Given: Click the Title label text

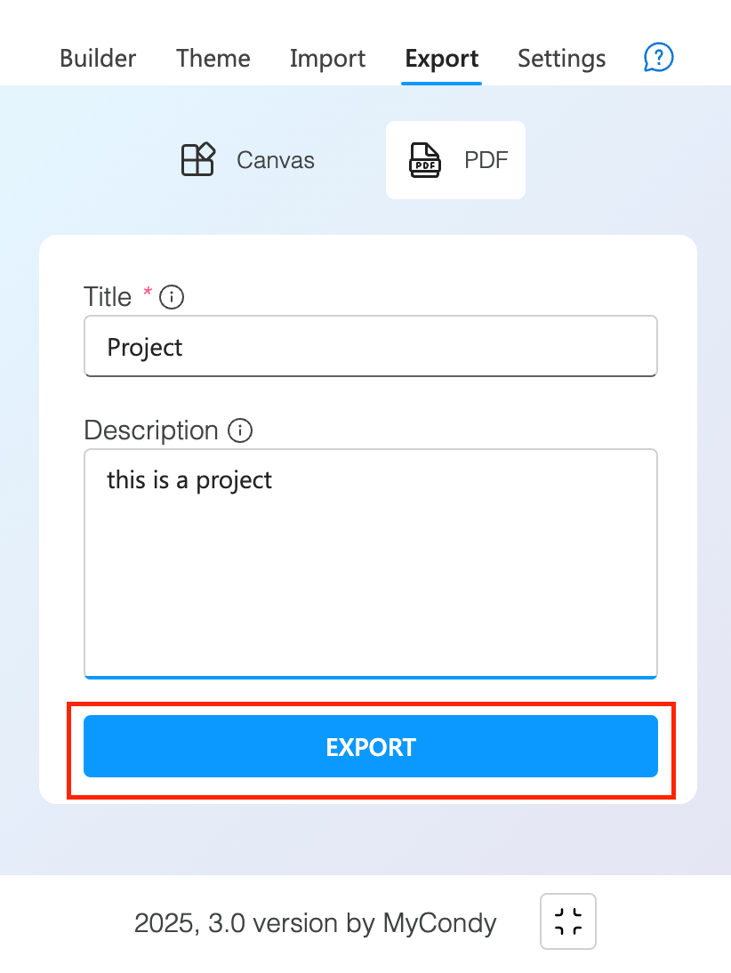Looking at the screenshot, I should point(108,297).
